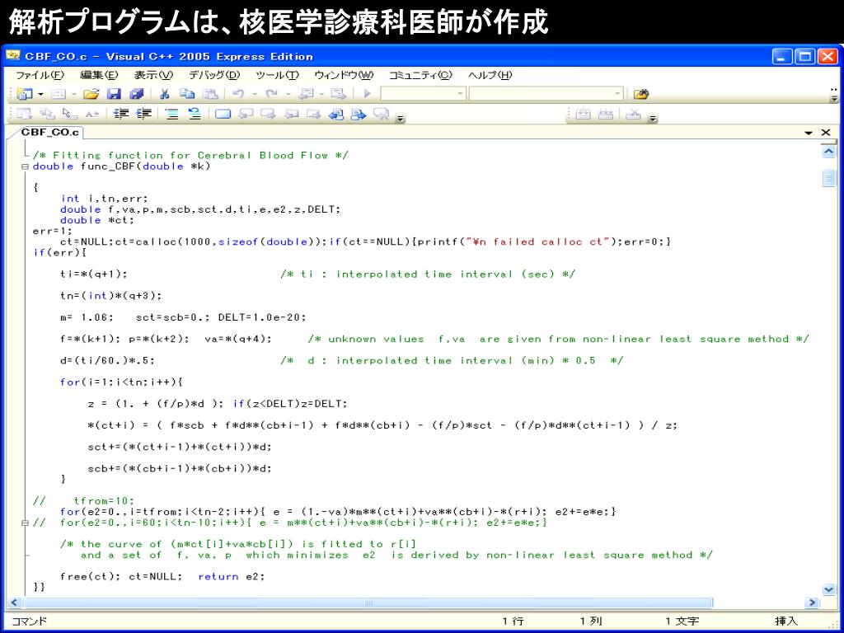Open the Undo history dropdown arrow

click(x=256, y=94)
